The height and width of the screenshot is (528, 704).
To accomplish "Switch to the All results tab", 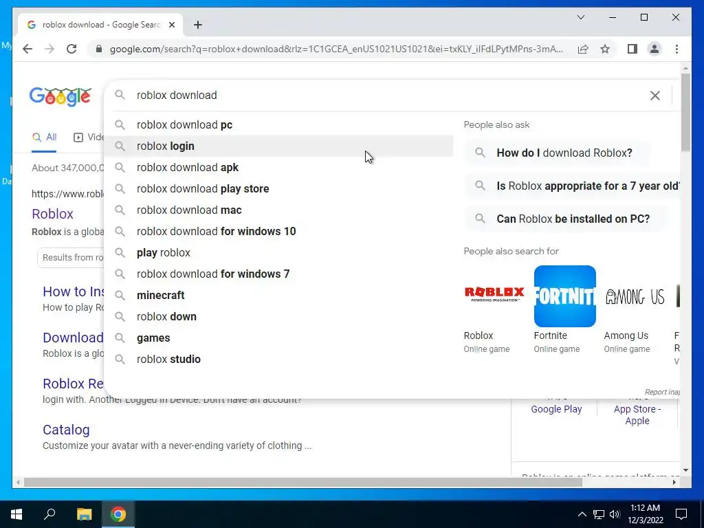I will (x=44, y=137).
